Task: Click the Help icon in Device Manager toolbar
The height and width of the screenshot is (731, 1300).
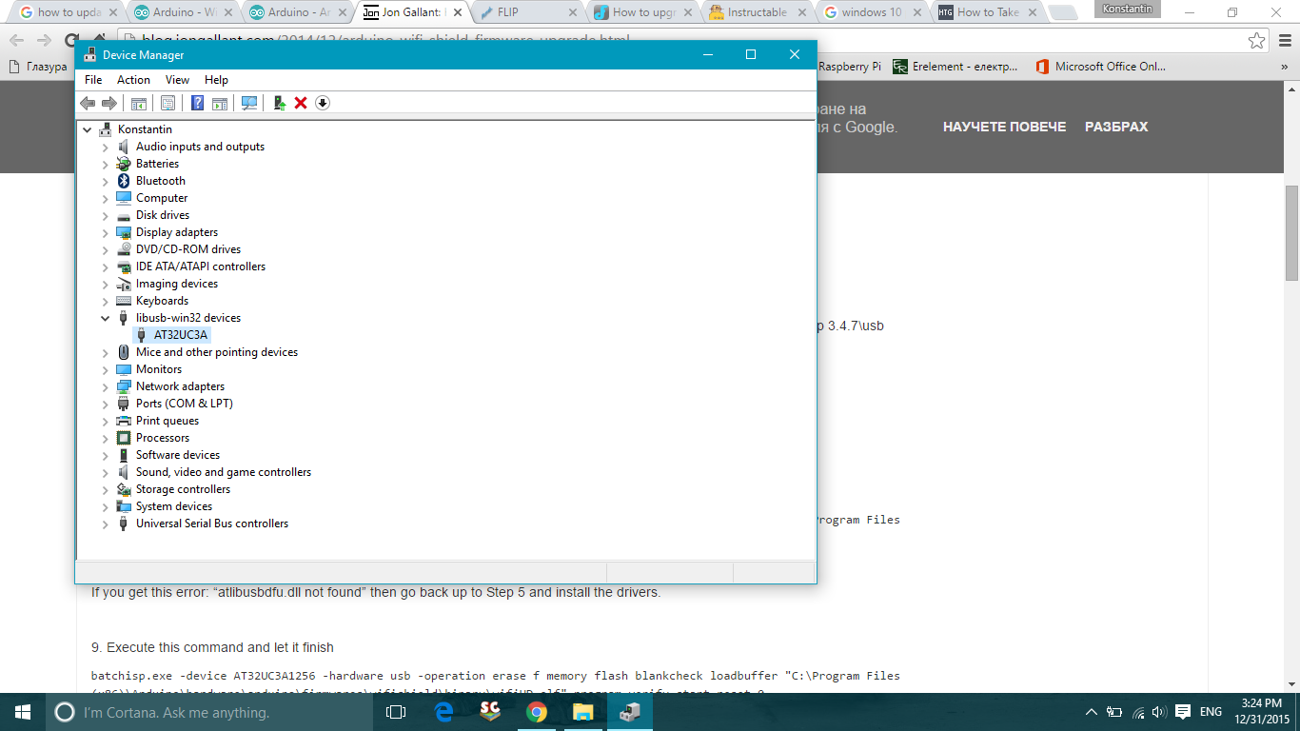Action: point(197,102)
